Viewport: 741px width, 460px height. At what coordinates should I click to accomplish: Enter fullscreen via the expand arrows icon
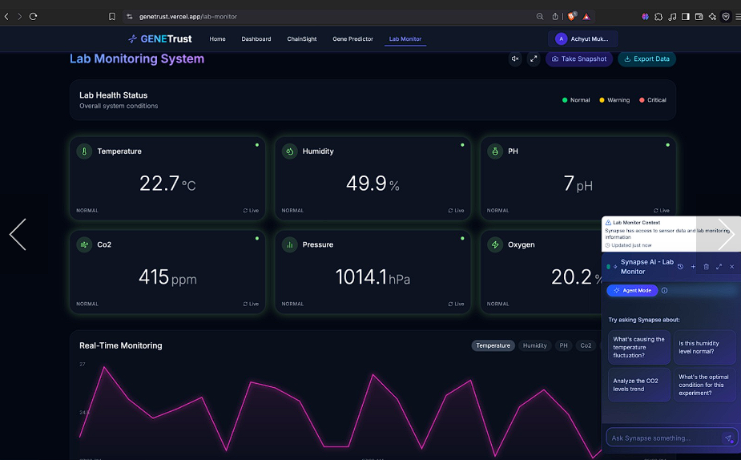coord(534,59)
